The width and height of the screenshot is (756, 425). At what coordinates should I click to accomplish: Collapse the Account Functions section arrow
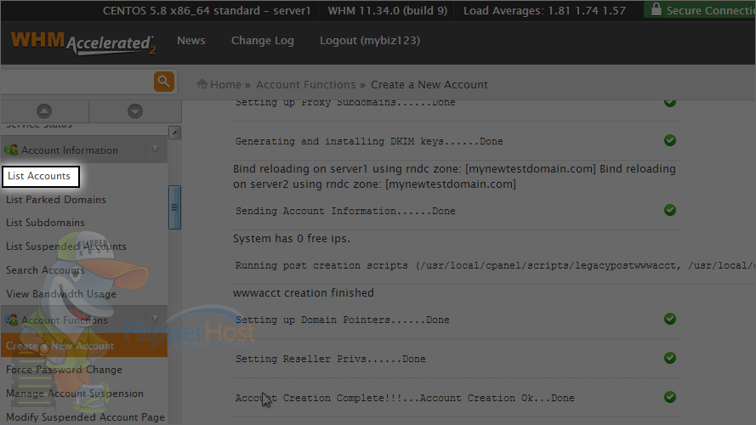[156, 319]
